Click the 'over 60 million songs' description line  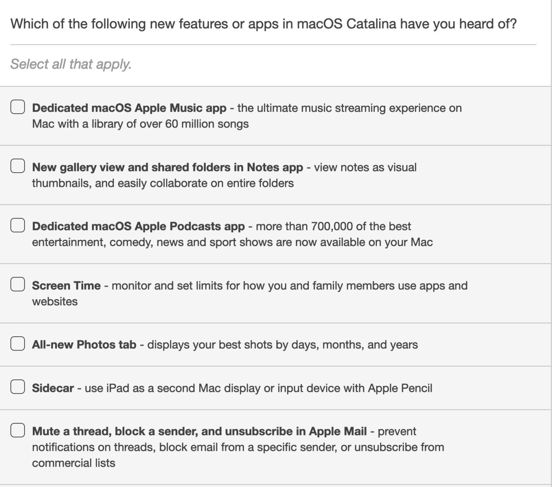tap(140, 124)
